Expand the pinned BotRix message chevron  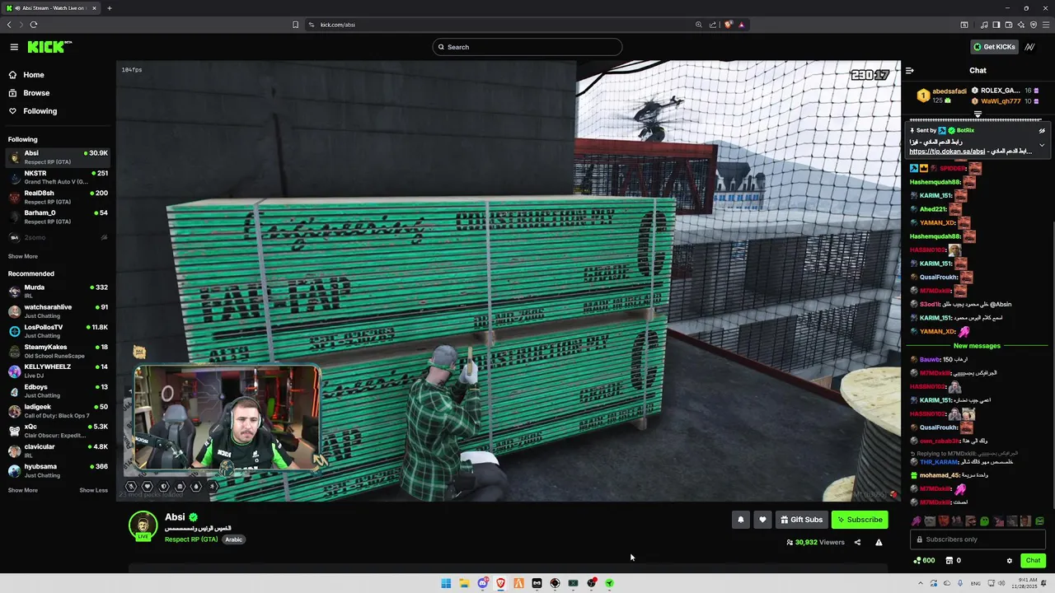[x=1042, y=145]
